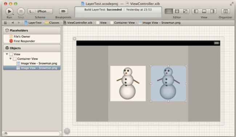
Task: Click the ViewController.xib title bar file icon
Action: pos(127,4)
